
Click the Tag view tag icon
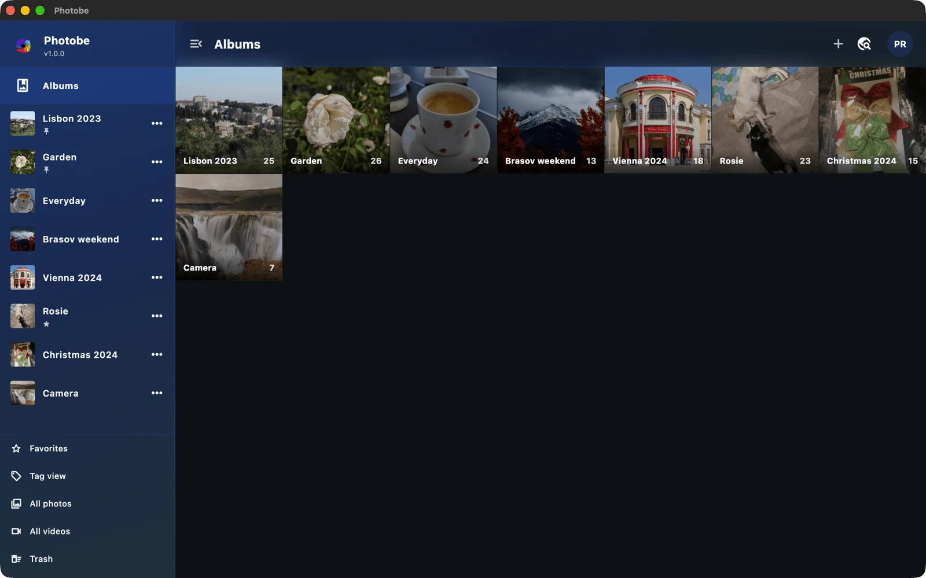(16, 476)
